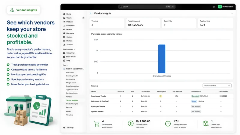Go to Forecasting page
The image size is (240, 135).
click(70, 79)
